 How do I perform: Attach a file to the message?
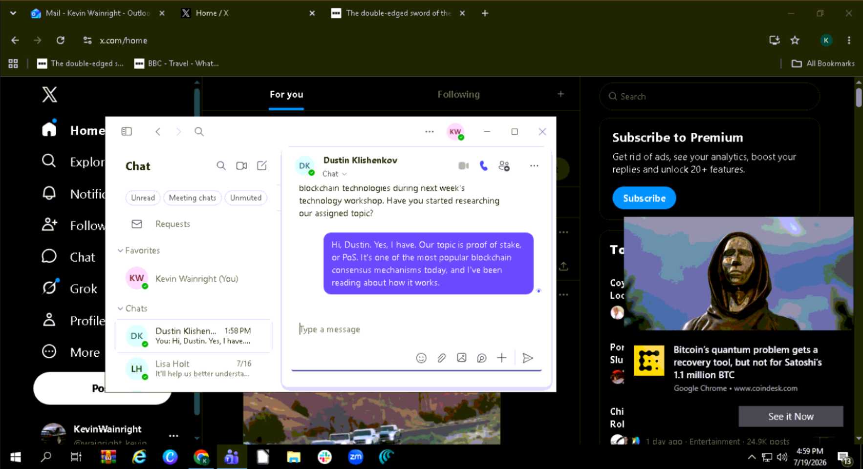[441, 358]
